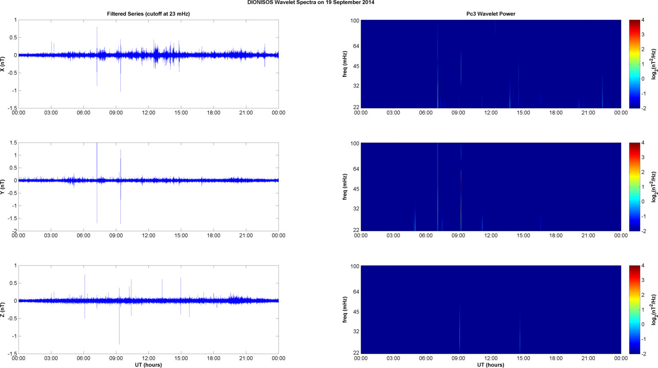Click the top wavelet power spectrogram

pyautogui.click(x=491, y=64)
